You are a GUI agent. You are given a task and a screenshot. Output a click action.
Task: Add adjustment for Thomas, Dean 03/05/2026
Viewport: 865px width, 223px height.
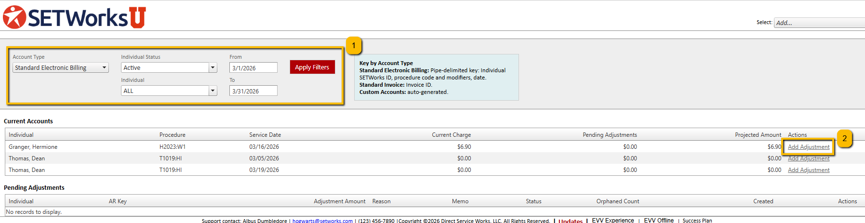coord(808,158)
